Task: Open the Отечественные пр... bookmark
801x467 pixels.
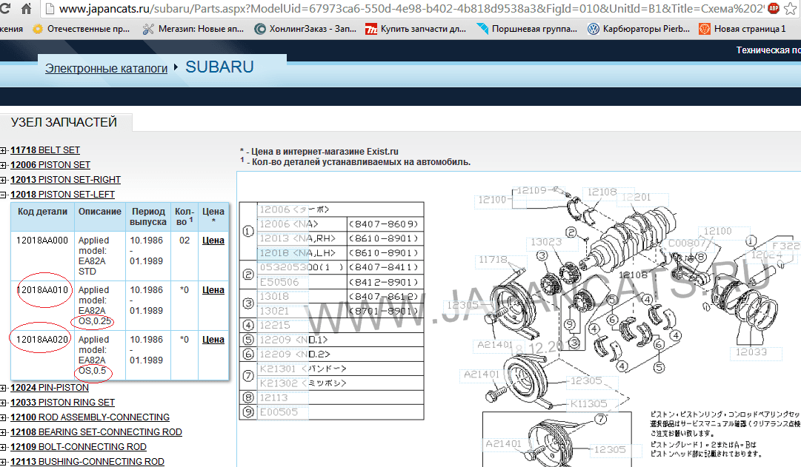Action: click(81, 29)
